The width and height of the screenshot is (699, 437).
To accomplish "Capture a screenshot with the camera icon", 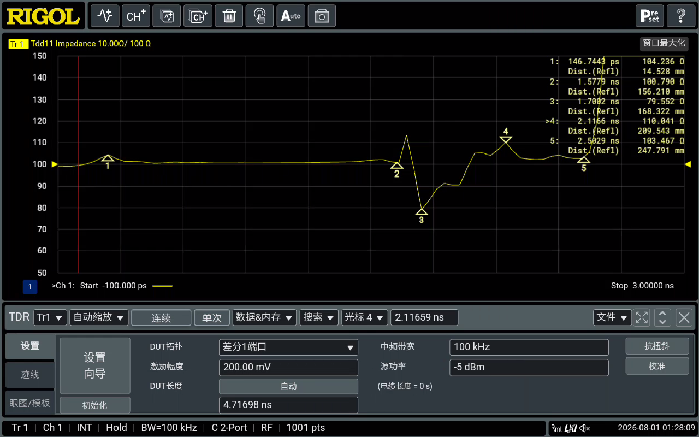I will click(322, 16).
